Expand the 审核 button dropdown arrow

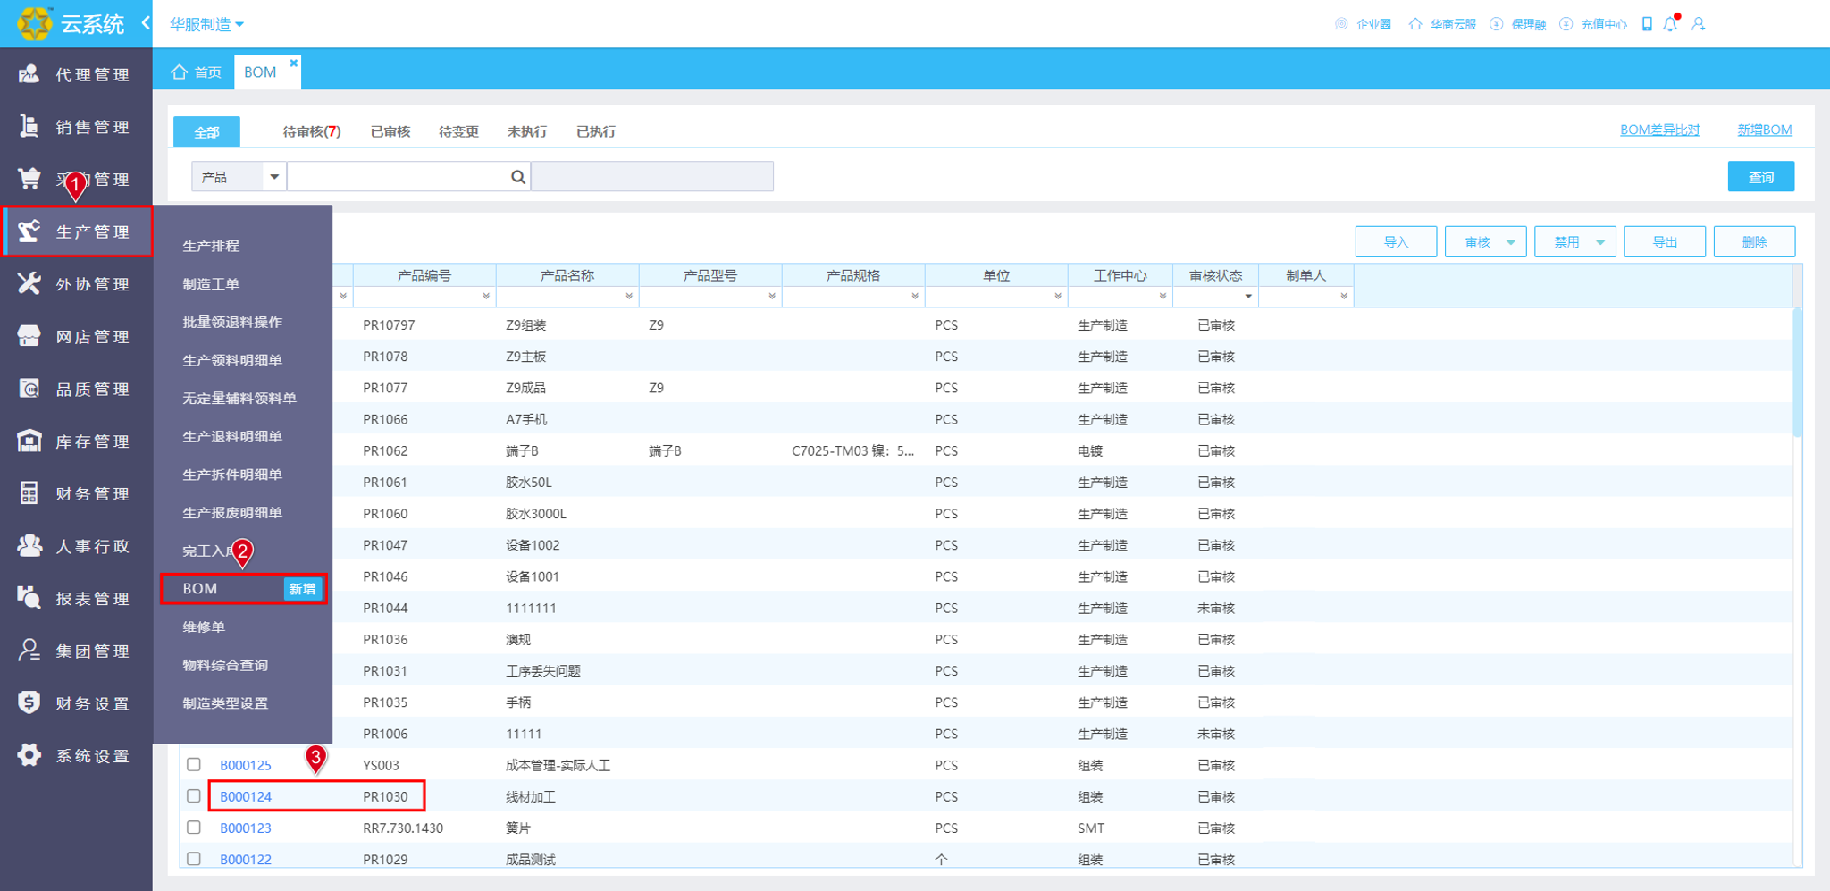[x=1511, y=242]
